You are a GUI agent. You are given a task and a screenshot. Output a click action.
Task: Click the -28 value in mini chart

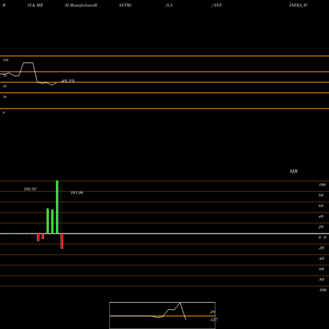point(213,312)
